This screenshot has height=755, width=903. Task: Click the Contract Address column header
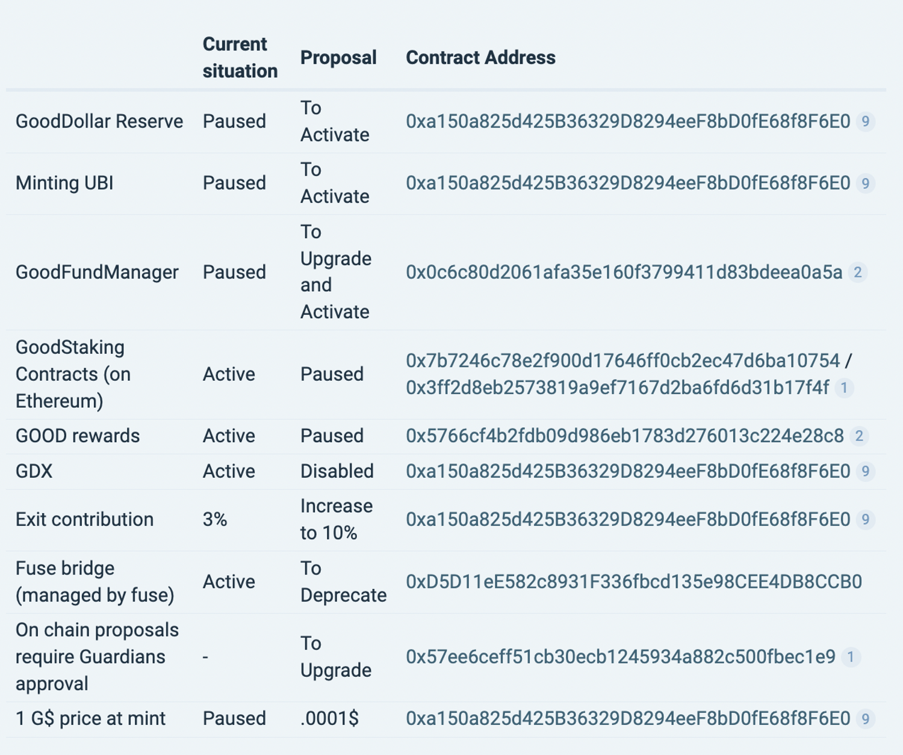[480, 58]
